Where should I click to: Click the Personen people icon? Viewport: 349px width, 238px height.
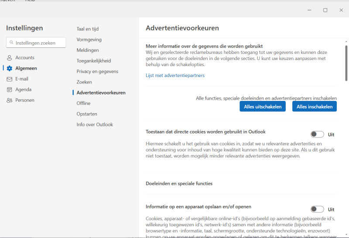[10, 100]
